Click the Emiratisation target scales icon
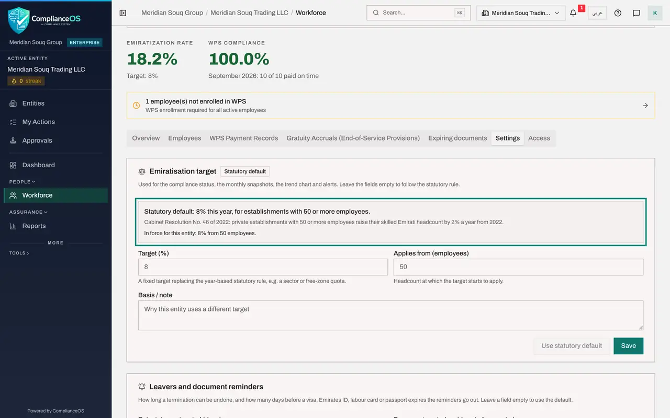The height and width of the screenshot is (418, 670). (142, 171)
